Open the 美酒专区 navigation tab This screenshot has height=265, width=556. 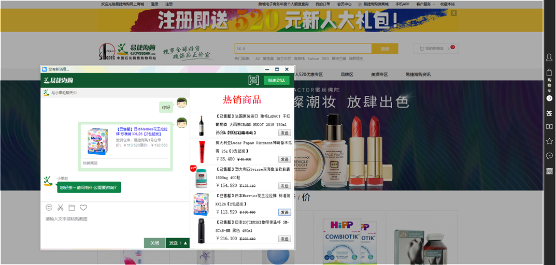click(x=379, y=75)
